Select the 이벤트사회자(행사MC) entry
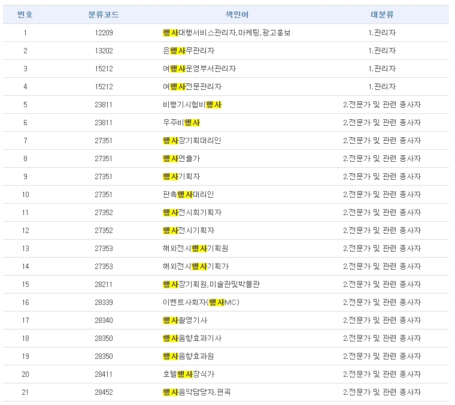 pos(201,303)
